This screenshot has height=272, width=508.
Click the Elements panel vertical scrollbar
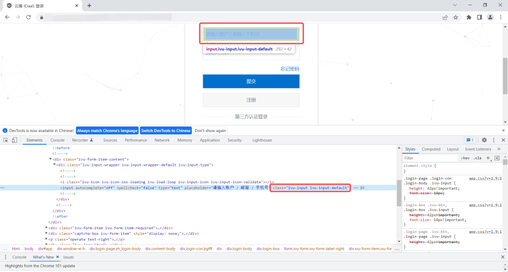click(x=399, y=194)
